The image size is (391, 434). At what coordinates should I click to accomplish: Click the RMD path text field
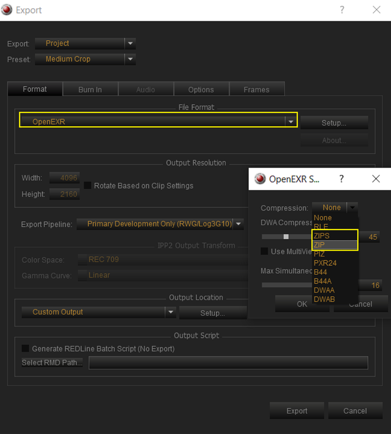click(x=228, y=362)
